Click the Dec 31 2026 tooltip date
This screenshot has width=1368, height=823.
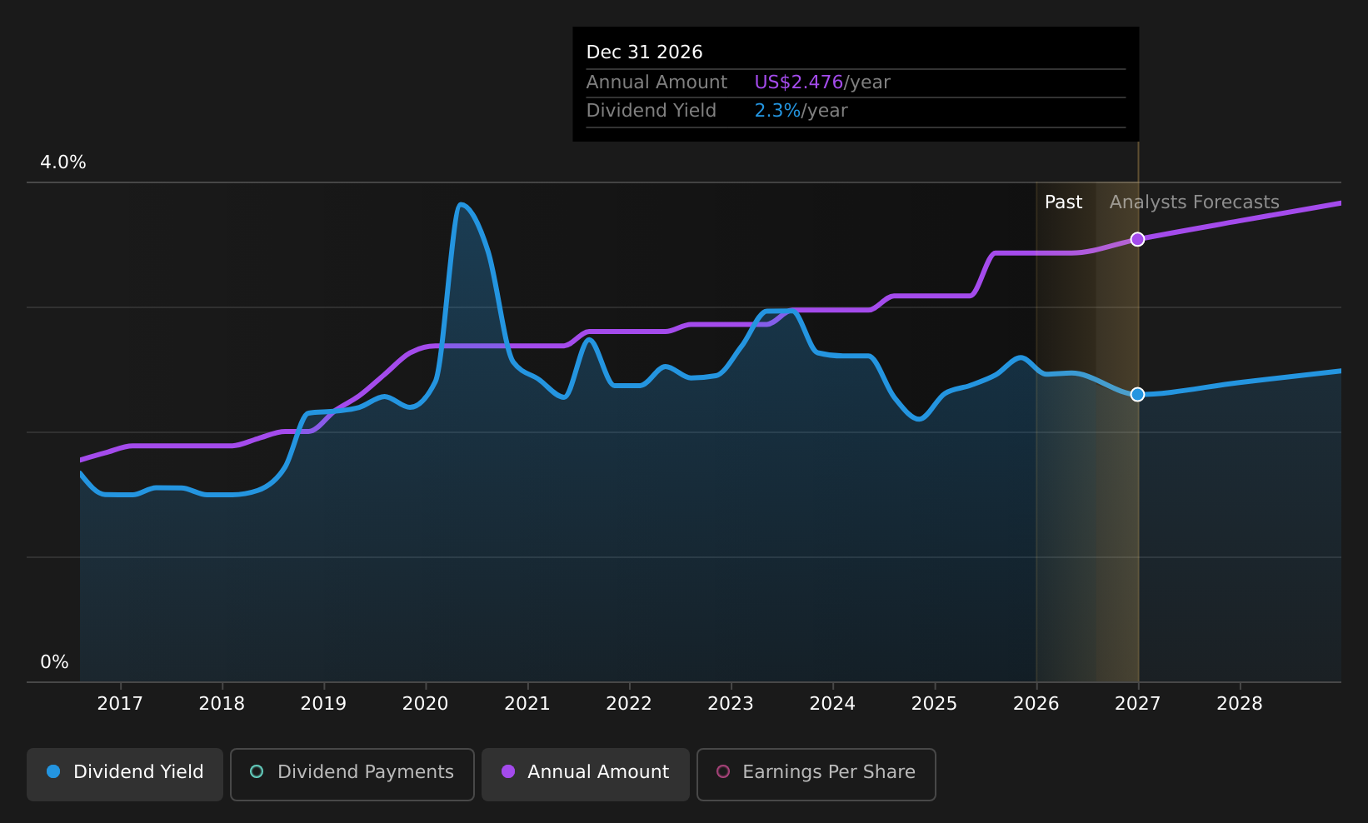645,52
